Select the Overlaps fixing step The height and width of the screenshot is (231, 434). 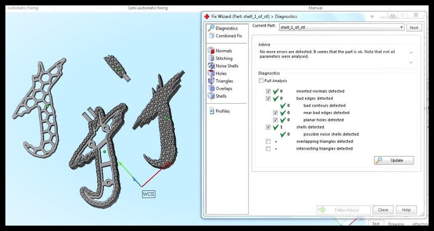tap(220, 88)
